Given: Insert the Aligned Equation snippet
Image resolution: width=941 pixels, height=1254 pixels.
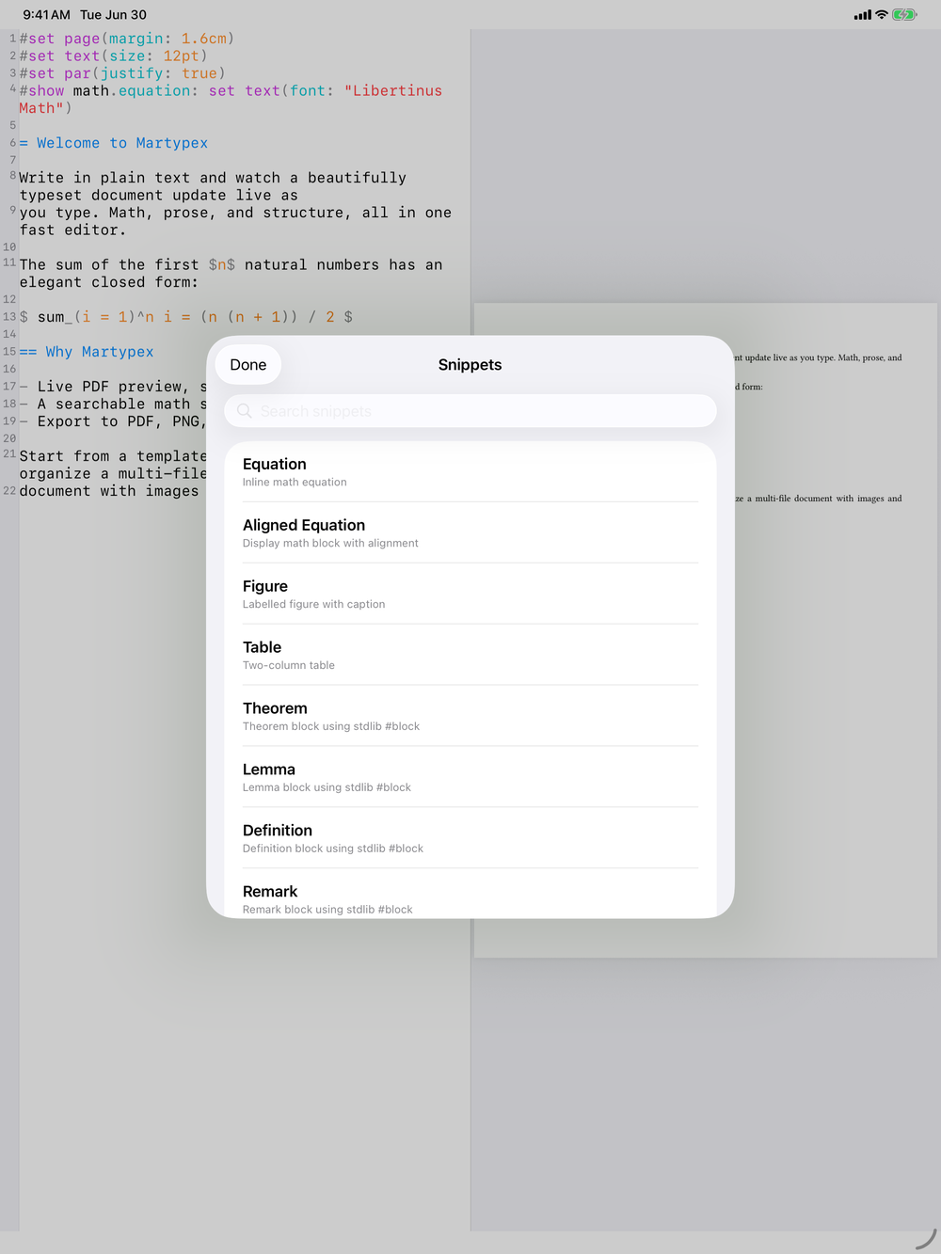Looking at the screenshot, I should pyautogui.click(x=470, y=533).
